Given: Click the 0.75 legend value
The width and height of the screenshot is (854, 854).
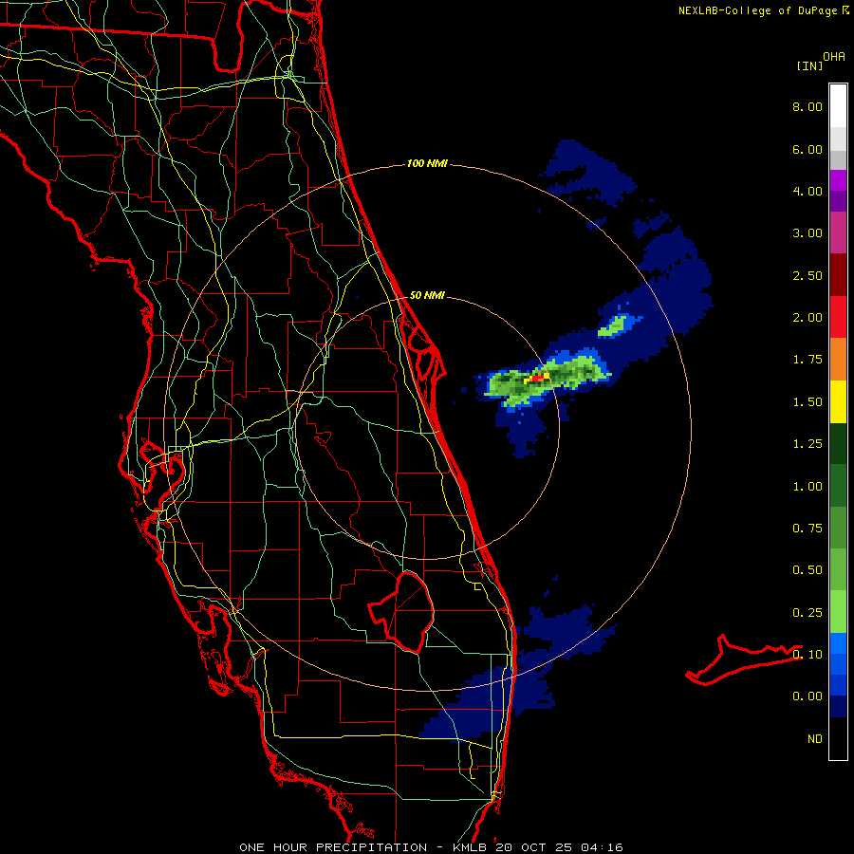Looking at the screenshot, I should [808, 529].
